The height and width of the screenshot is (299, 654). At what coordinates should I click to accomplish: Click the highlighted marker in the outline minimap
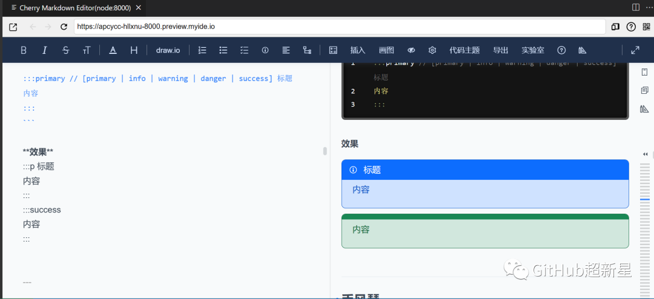[x=645, y=200]
